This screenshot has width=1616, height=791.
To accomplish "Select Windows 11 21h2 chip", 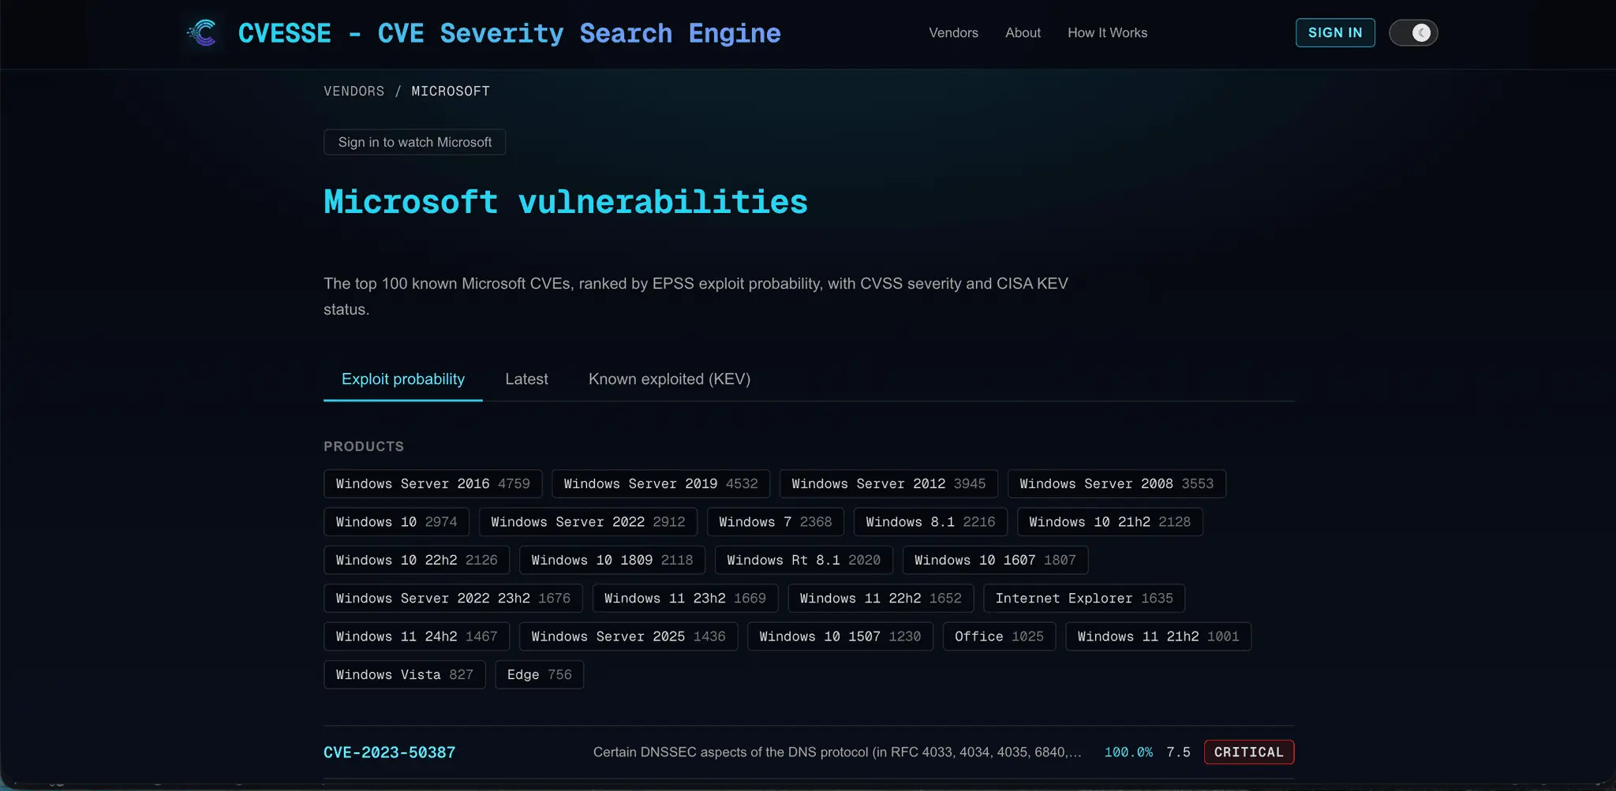I will (1158, 636).
